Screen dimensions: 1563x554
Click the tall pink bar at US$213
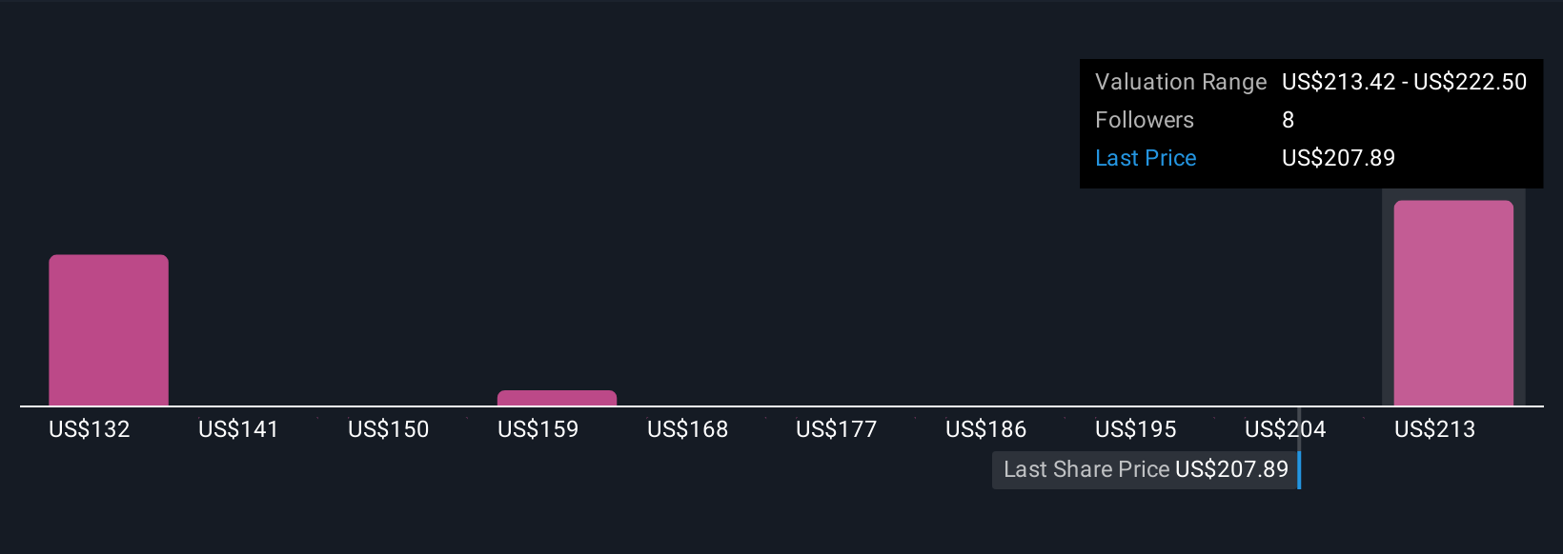(1453, 303)
